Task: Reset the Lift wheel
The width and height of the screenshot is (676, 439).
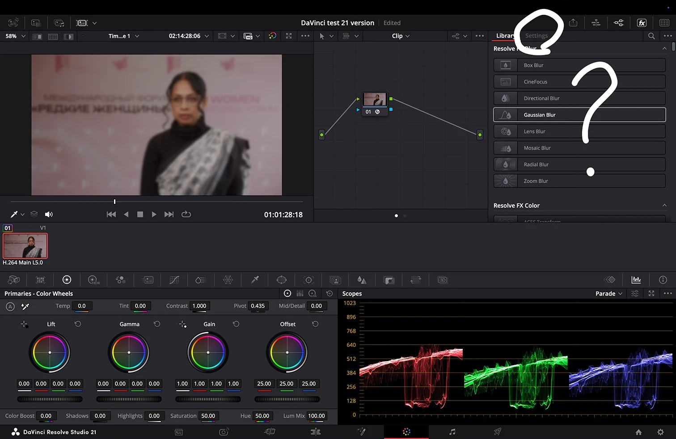Action: pos(78,324)
